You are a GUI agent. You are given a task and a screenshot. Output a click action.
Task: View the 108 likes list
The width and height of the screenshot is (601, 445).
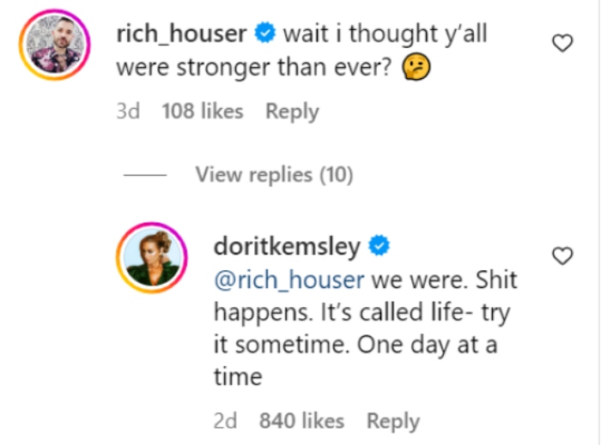click(x=203, y=111)
